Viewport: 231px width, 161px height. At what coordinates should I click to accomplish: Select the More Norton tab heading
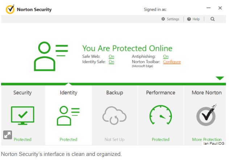click(207, 93)
